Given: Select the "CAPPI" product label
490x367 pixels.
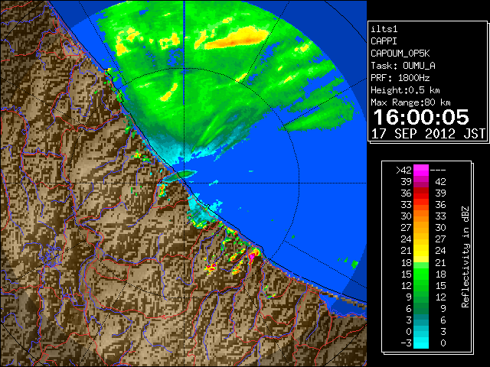Looking at the screenshot, I should (384, 41).
